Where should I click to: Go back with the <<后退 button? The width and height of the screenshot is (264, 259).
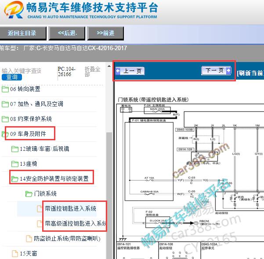(67, 33)
